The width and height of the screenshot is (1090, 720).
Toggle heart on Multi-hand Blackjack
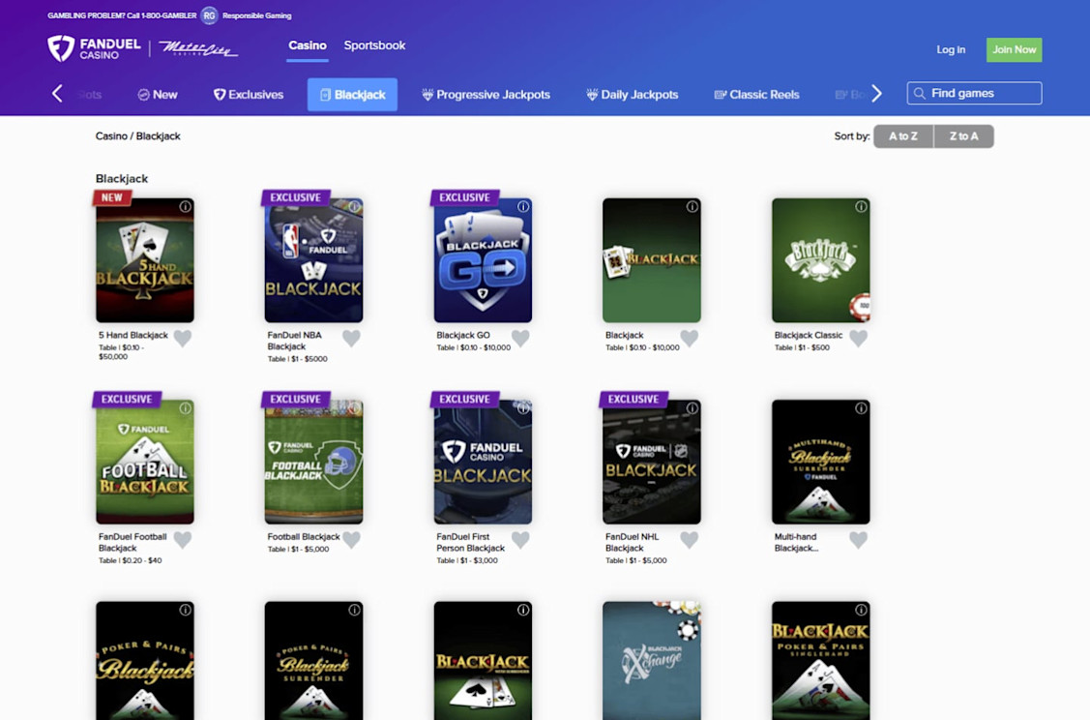point(858,540)
